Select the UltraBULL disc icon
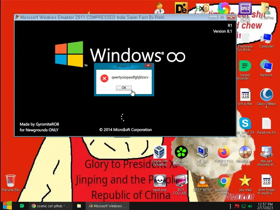The image size is (280, 210). pyautogui.click(x=245, y=154)
